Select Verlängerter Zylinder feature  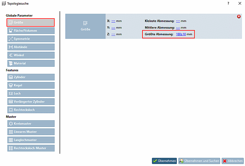pos(31,102)
